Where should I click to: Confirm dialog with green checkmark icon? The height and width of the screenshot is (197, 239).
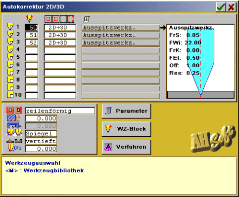coord(221,7)
